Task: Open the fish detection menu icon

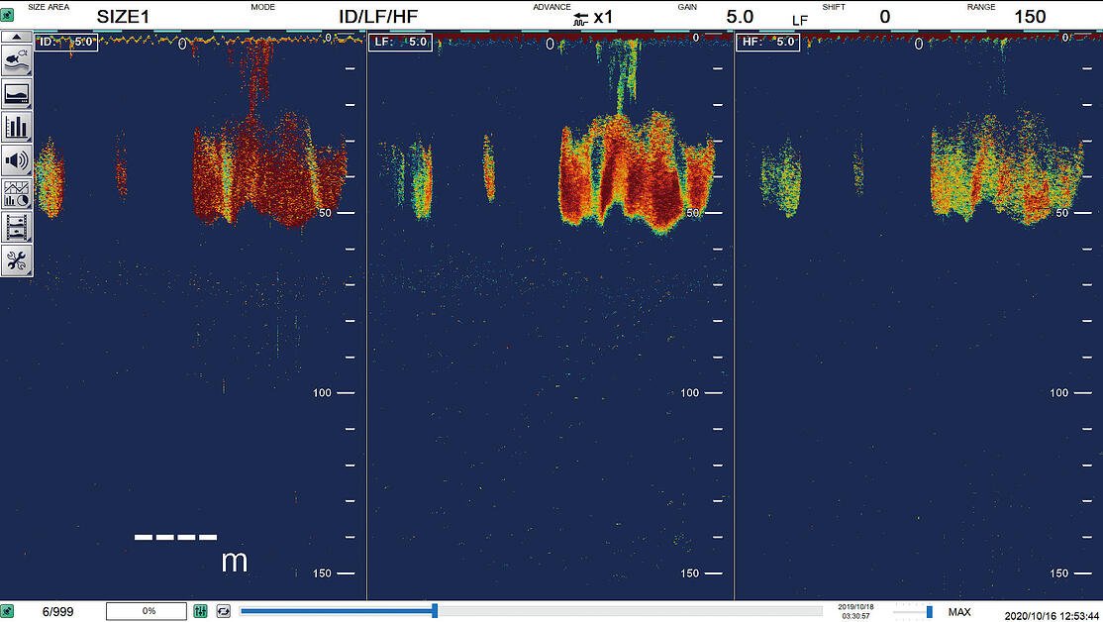Action: (x=16, y=60)
